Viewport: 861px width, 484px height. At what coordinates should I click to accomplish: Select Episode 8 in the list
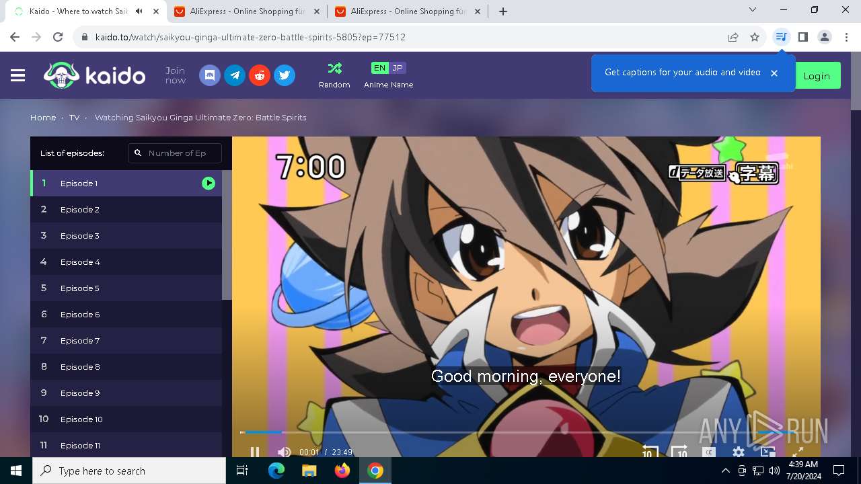126,366
